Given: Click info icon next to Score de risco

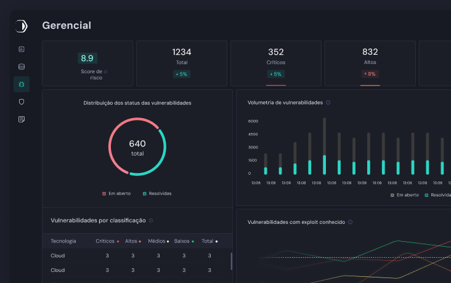Looking at the screenshot, I should [105, 72].
